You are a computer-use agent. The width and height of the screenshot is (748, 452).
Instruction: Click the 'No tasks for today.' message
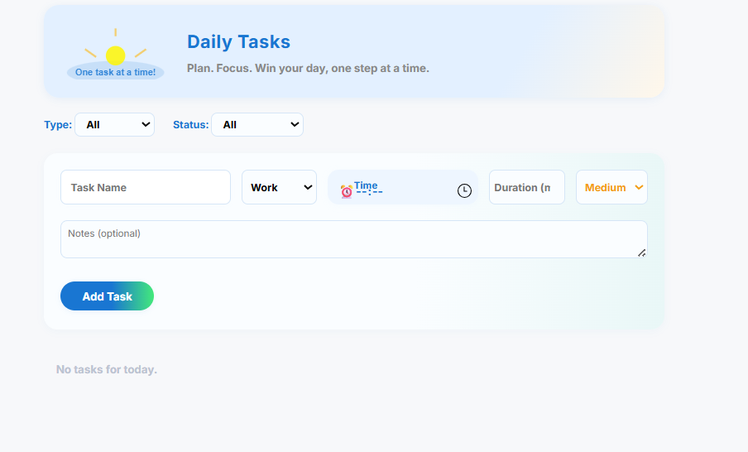tap(107, 369)
